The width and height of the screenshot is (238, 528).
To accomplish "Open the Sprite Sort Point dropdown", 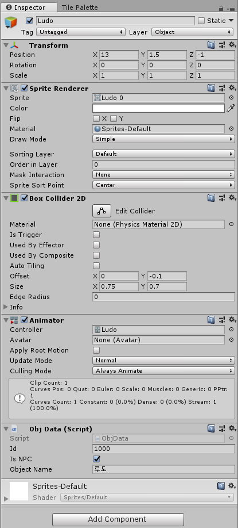I will point(163,185).
